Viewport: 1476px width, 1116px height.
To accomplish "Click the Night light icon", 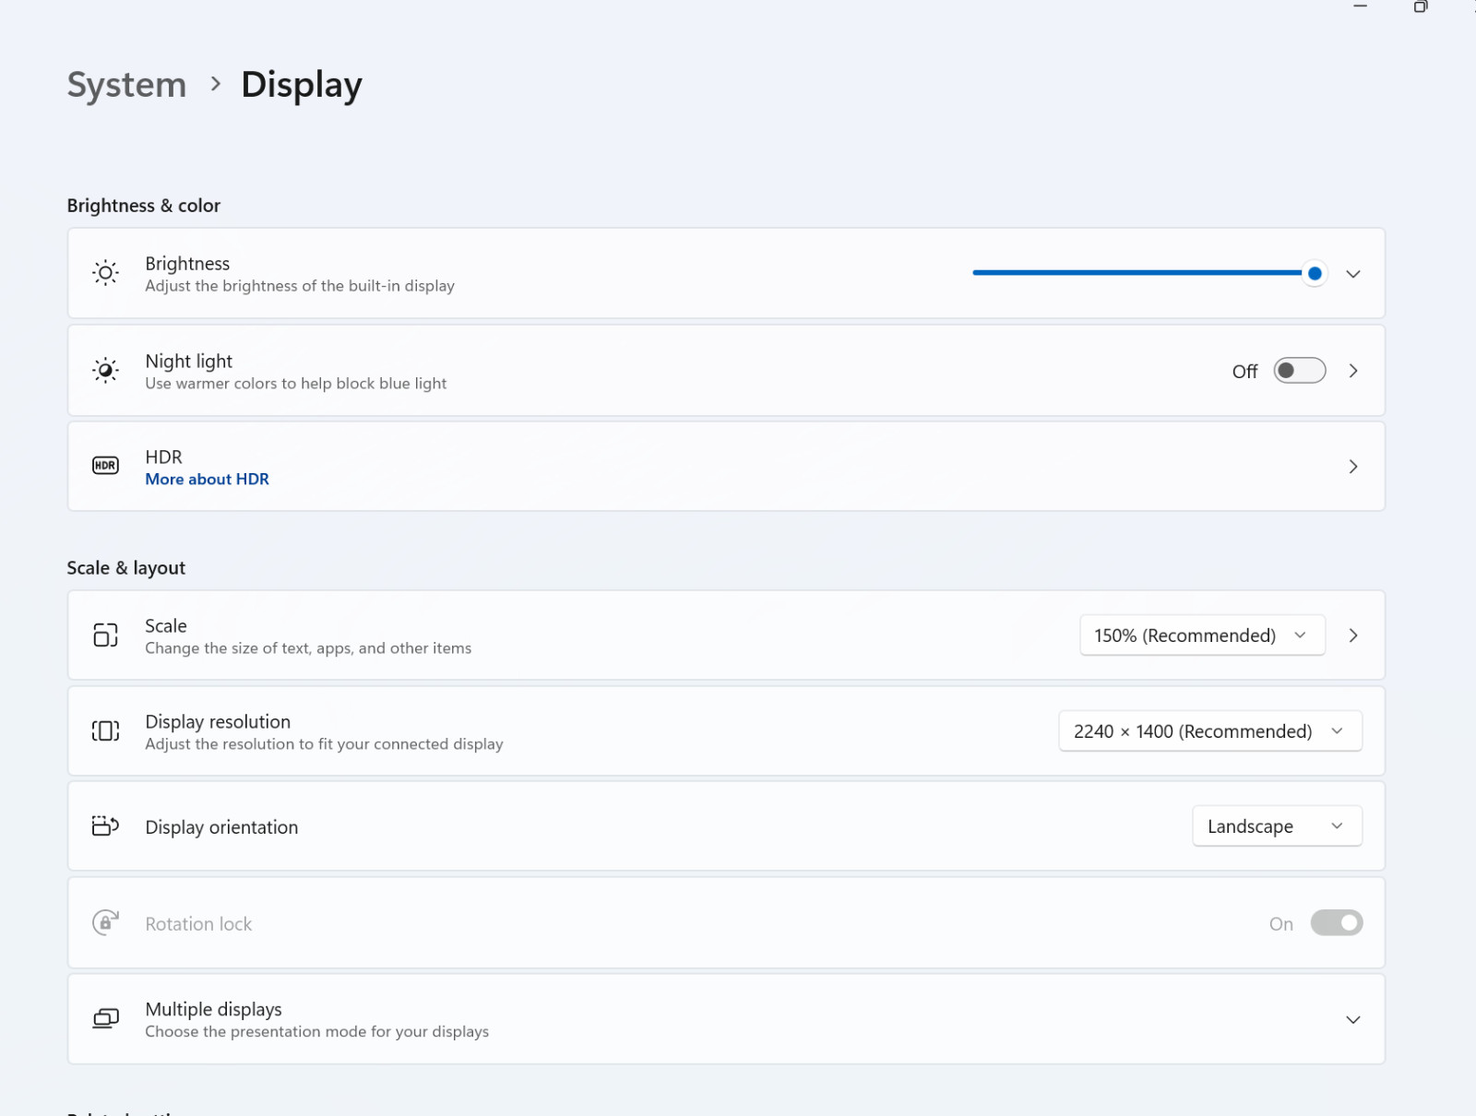I will point(105,371).
